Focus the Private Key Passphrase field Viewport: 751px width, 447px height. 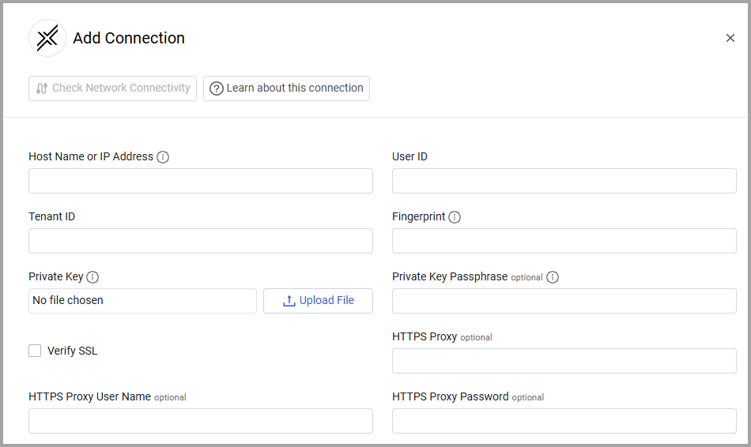click(564, 301)
